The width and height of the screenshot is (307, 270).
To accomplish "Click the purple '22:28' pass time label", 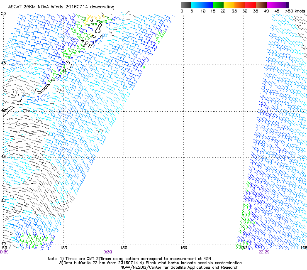I will click(264, 252).
